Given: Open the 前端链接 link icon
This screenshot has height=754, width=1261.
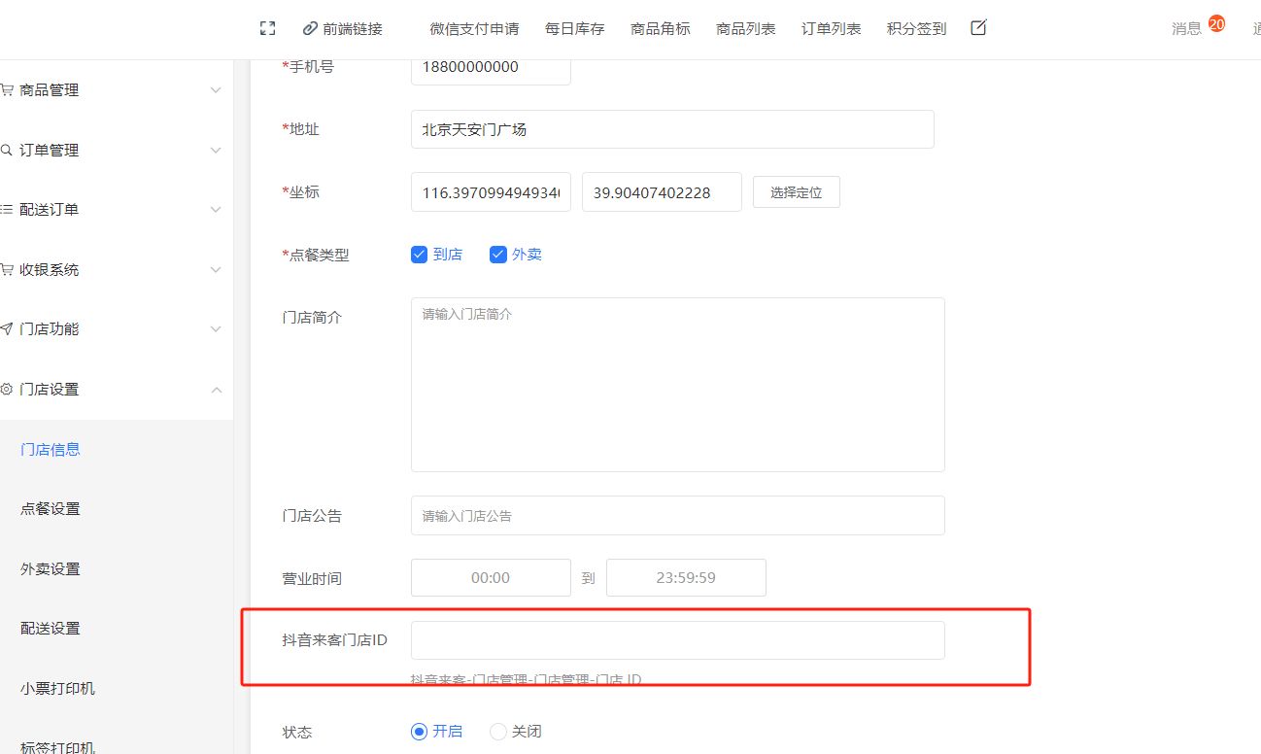Looking at the screenshot, I should [x=311, y=29].
